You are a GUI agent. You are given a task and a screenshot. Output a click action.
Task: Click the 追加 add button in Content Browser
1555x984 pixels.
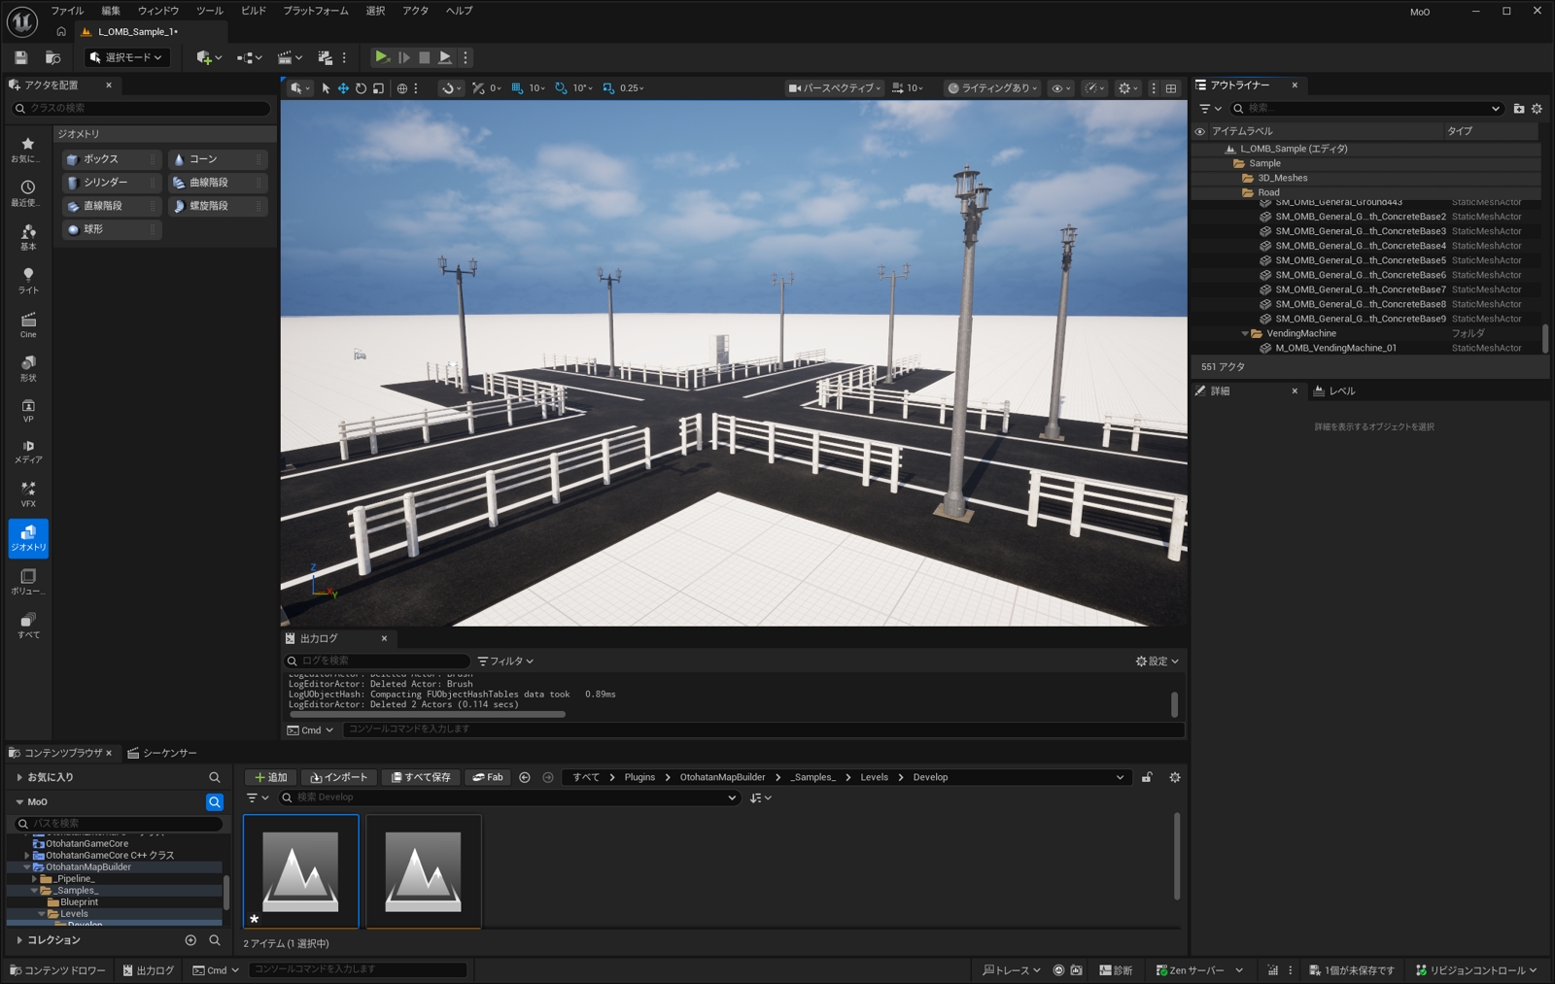270,777
